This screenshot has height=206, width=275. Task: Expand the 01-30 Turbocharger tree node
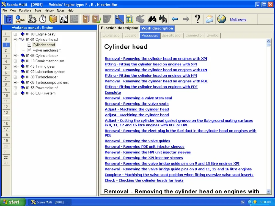(15, 77)
